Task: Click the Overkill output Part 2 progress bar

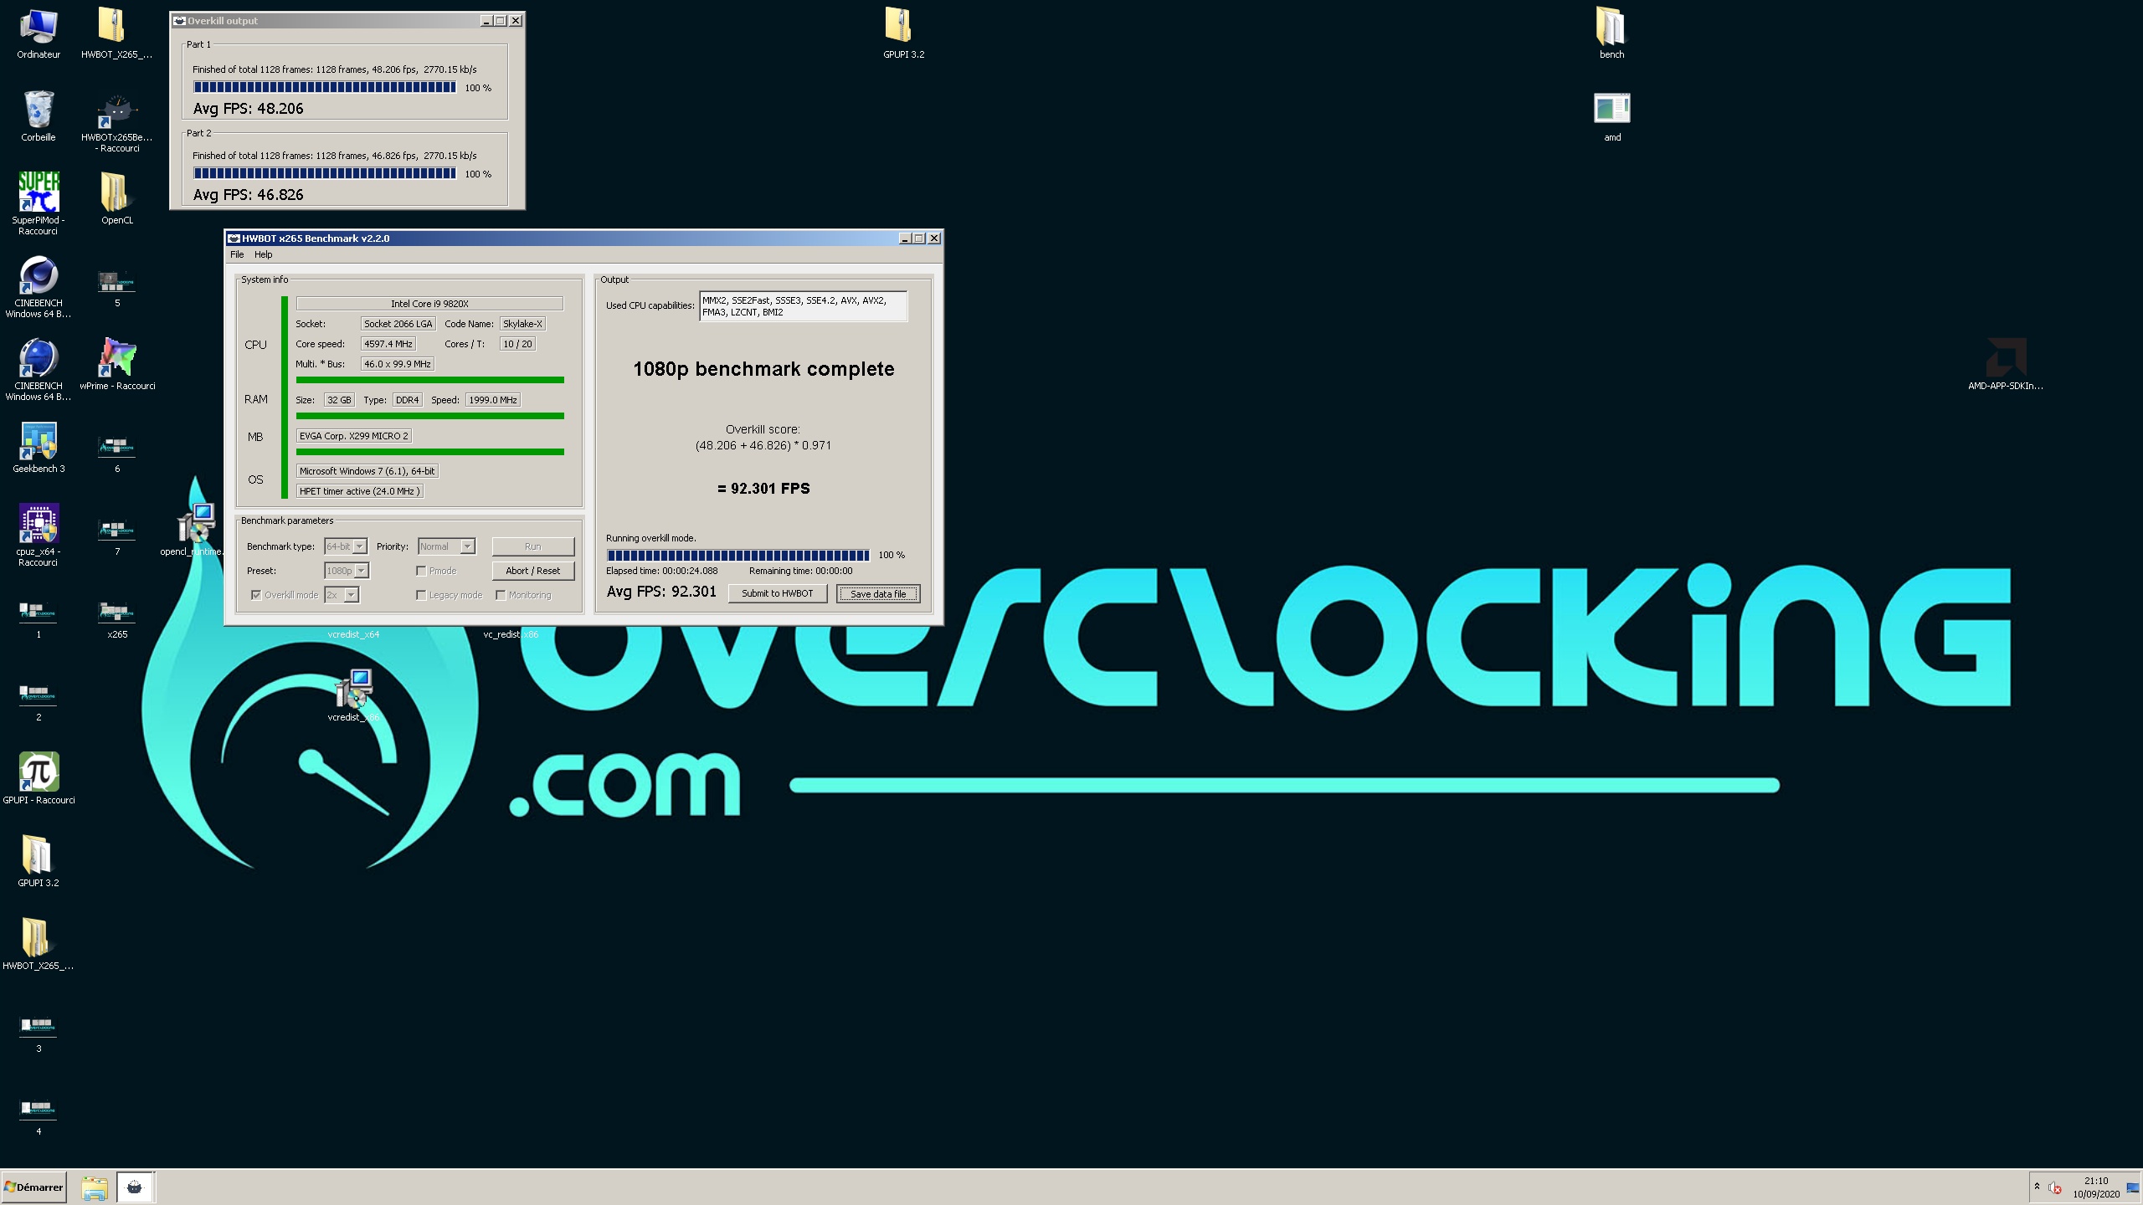Action: (325, 173)
